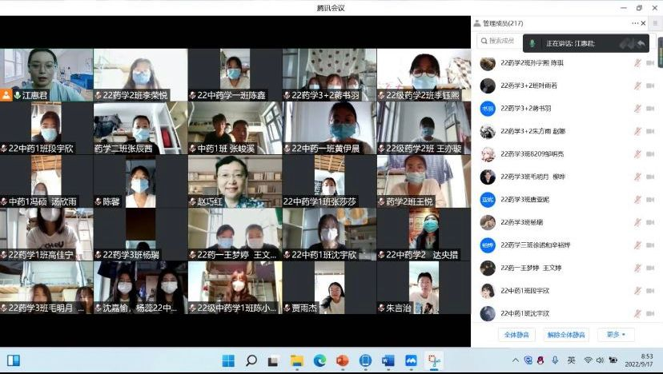Image resolution: width=663 pixels, height=374 pixels.
Task: Click the muted mic icon for 王文婷
Action: pyautogui.click(x=637, y=269)
